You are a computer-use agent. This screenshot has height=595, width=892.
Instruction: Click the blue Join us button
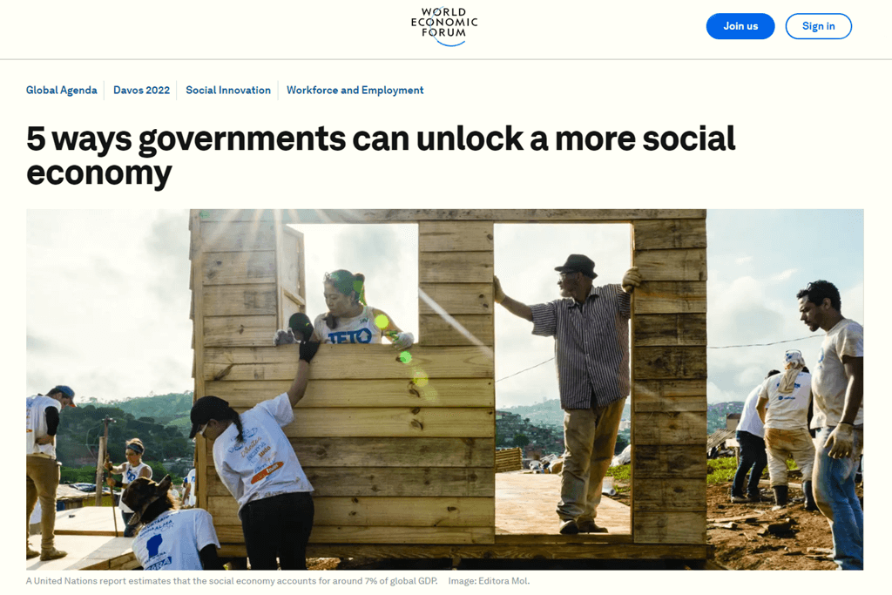(740, 26)
